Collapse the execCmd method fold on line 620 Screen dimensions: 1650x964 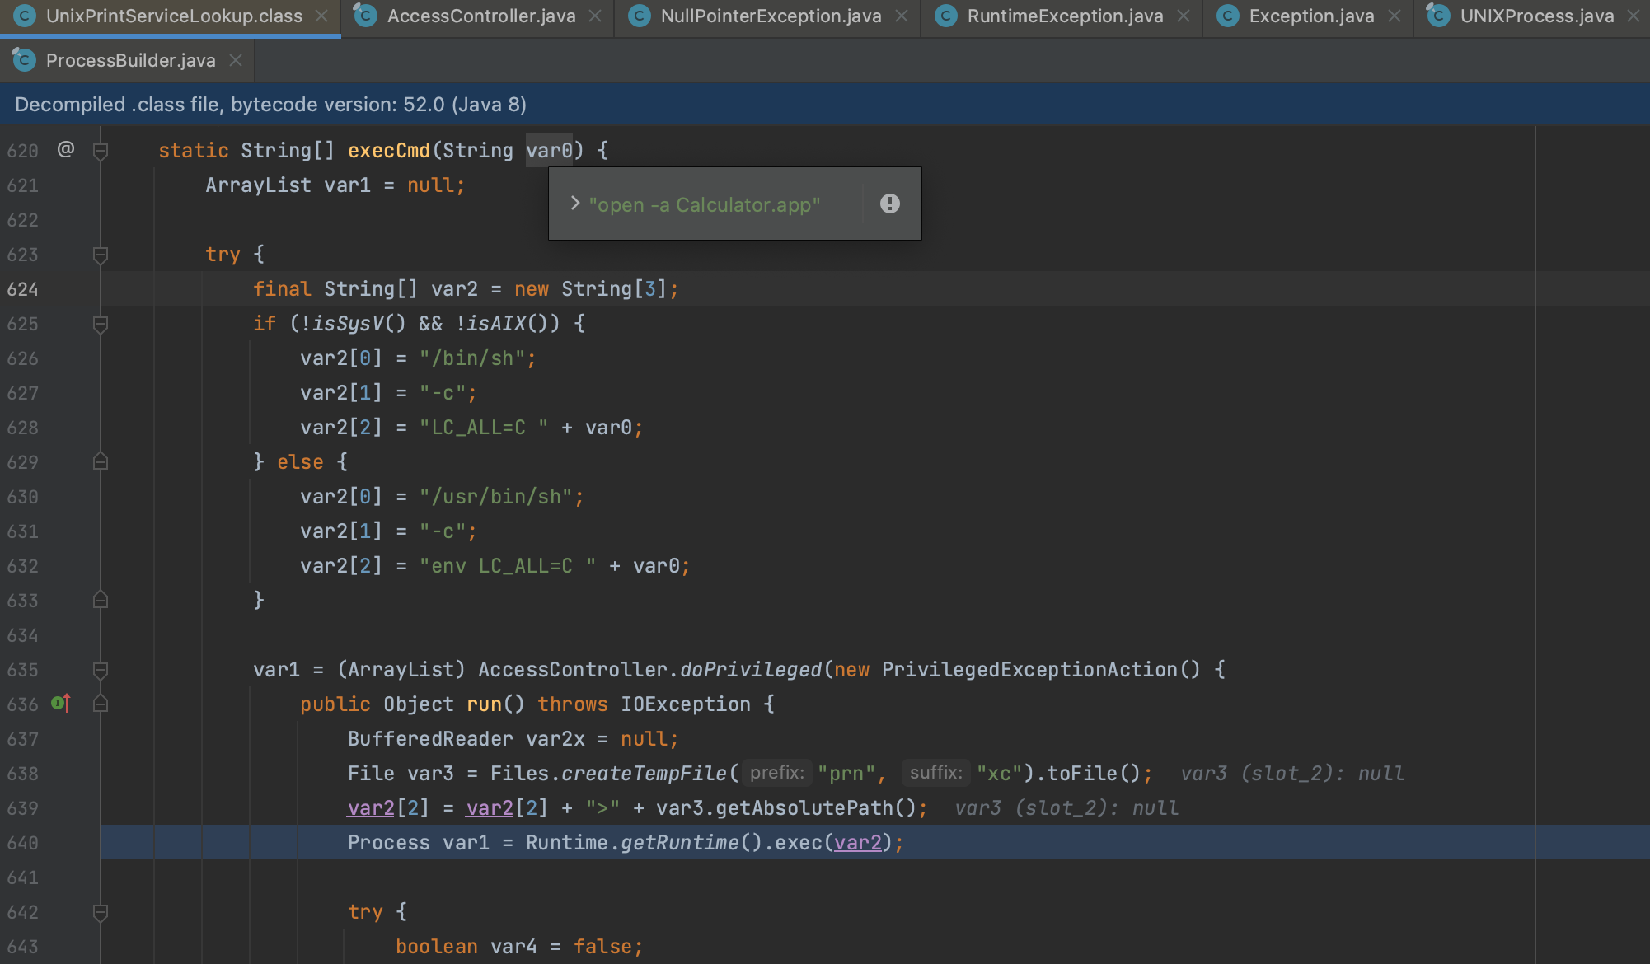101,151
